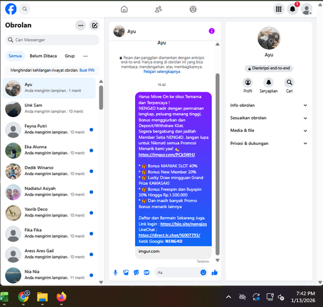Click Ayu's large avatar in info panel

pos(269,38)
